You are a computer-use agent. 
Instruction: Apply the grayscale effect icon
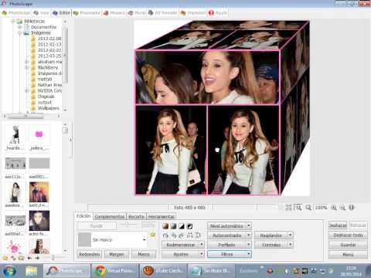(x=174, y=226)
